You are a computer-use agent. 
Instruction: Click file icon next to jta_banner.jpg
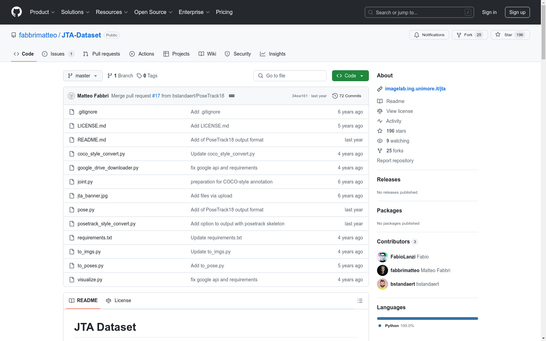click(72, 196)
